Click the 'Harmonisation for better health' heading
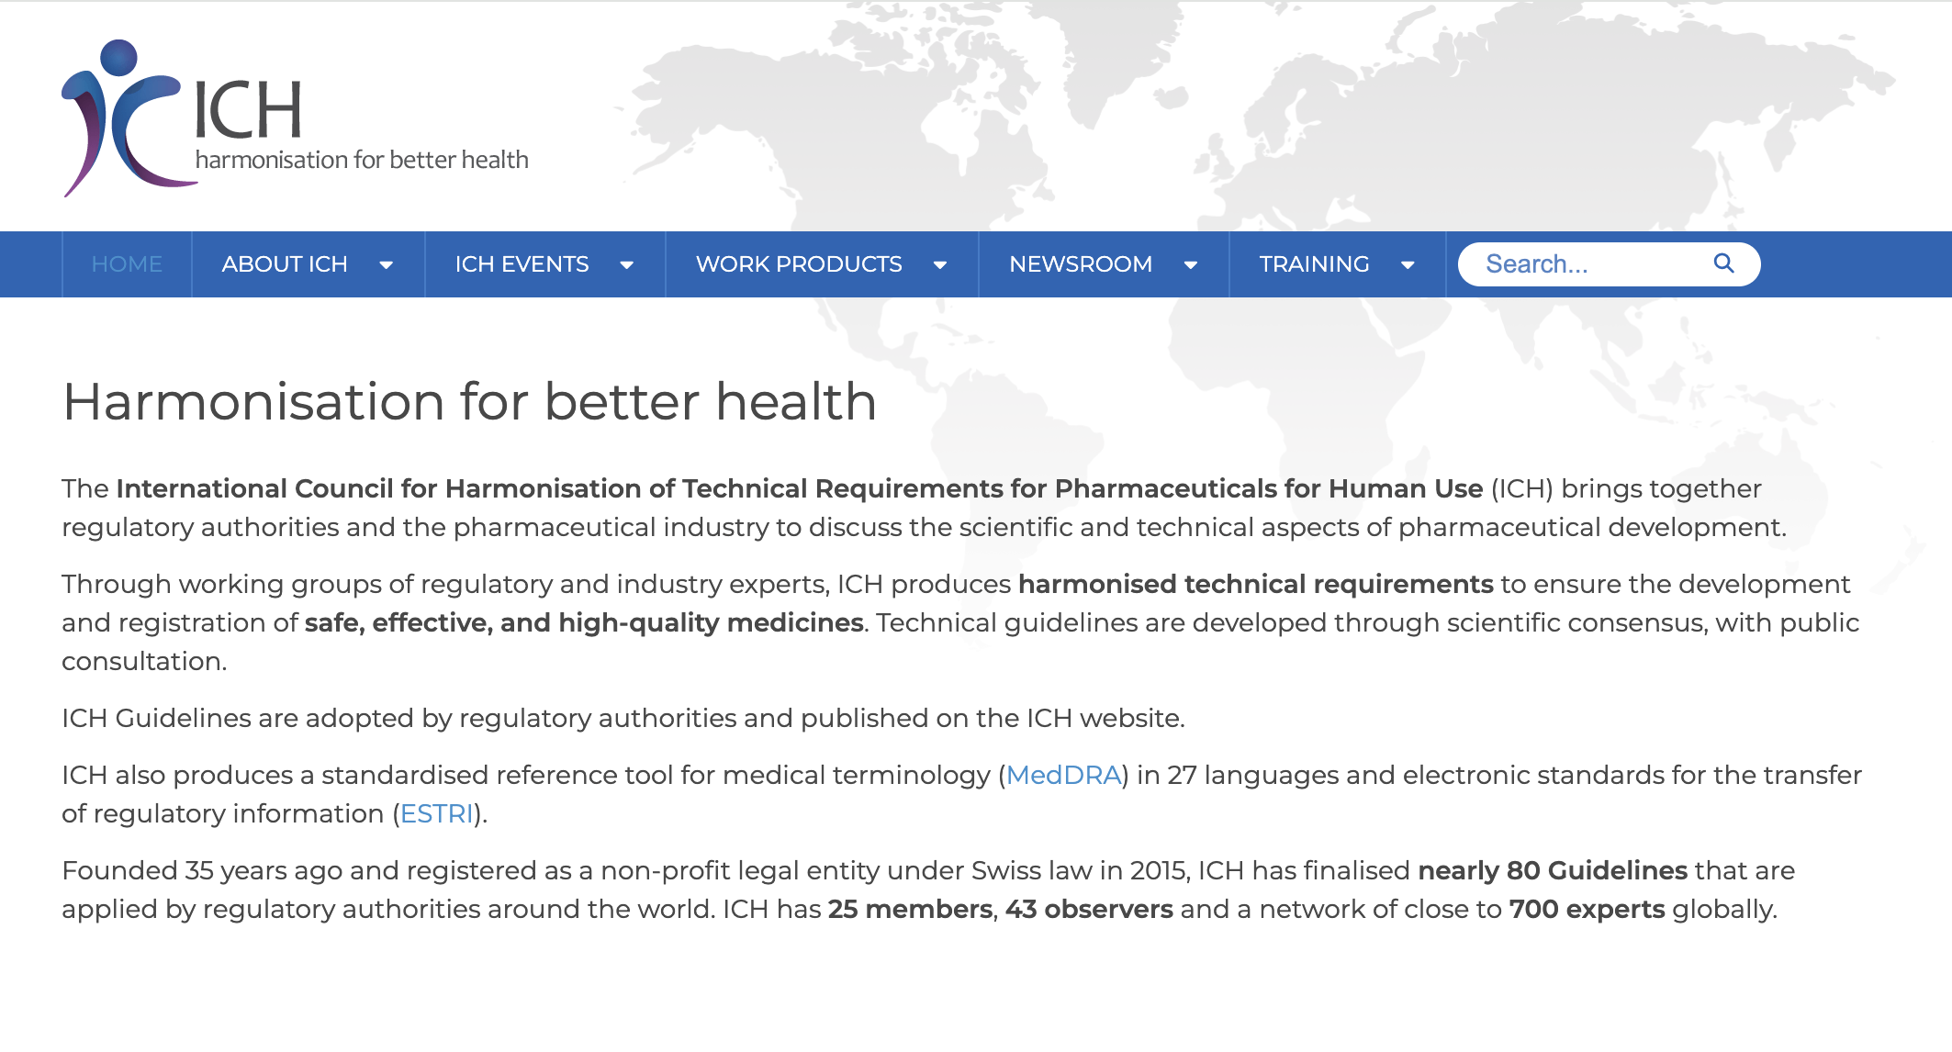This screenshot has width=1952, height=1052. pos(469,402)
